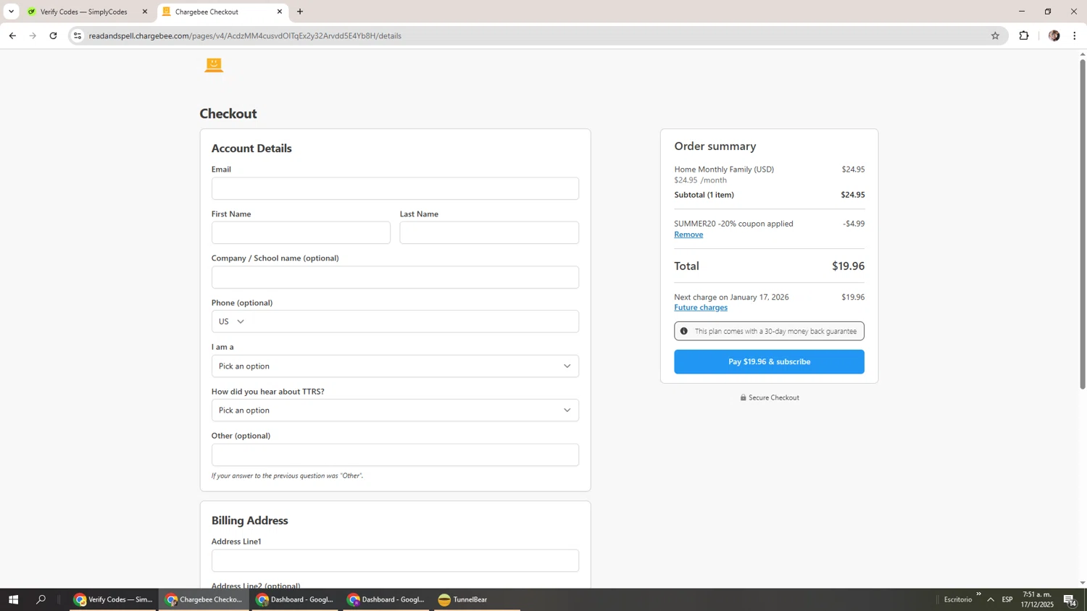The image size is (1087, 611).
Task: Open the Windows notification center
Action: (1070, 599)
